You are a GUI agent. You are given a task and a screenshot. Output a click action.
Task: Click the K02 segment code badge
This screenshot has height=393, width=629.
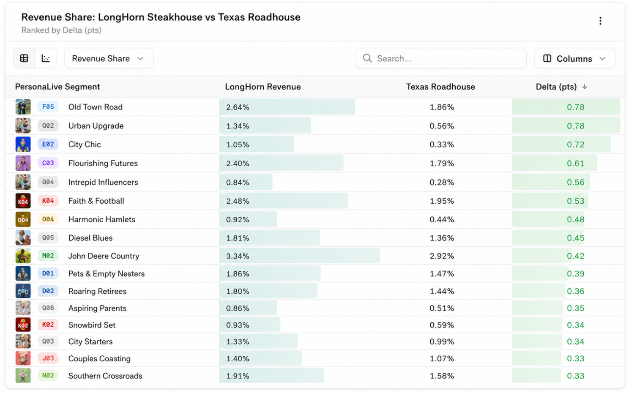click(48, 325)
